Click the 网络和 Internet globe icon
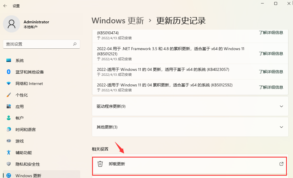Viewport: 293px width, 178px height. (x=8, y=83)
